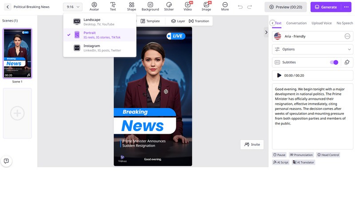The height and width of the screenshot is (198, 355).
Task: Open the Sticker tool
Action: 169,7
